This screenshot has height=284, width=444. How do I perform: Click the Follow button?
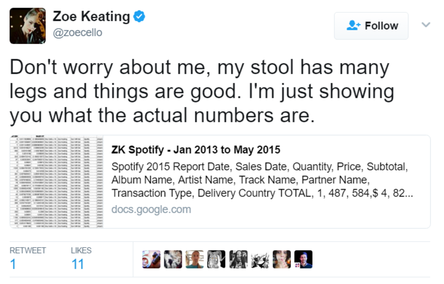pyautogui.click(x=371, y=26)
